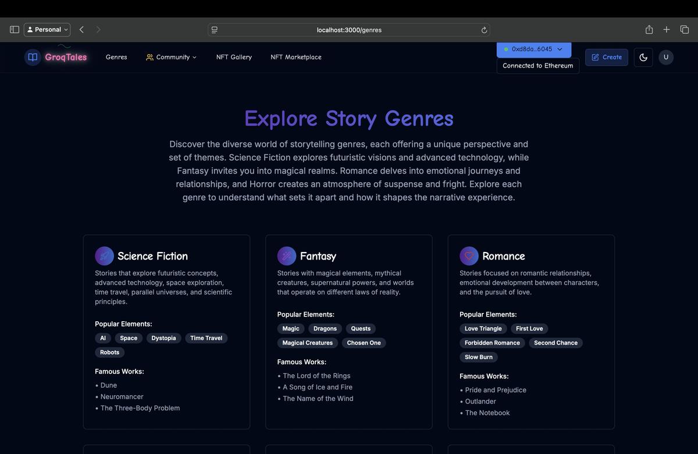Click the Romance genre heart icon

coord(469,256)
